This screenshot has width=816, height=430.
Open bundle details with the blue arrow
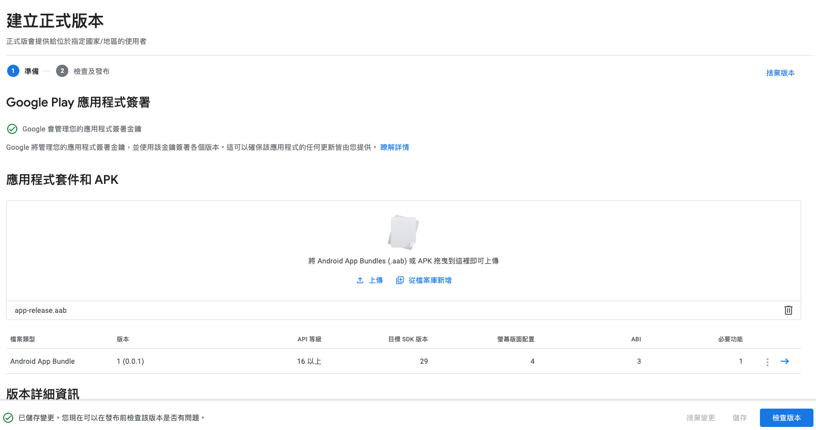point(785,361)
